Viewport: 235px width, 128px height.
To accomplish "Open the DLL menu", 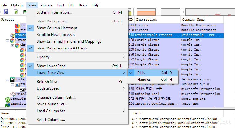I will pyautogui.click(x=71, y=5).
